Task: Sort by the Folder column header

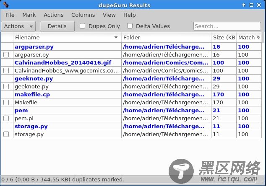Action: point(166,37)
